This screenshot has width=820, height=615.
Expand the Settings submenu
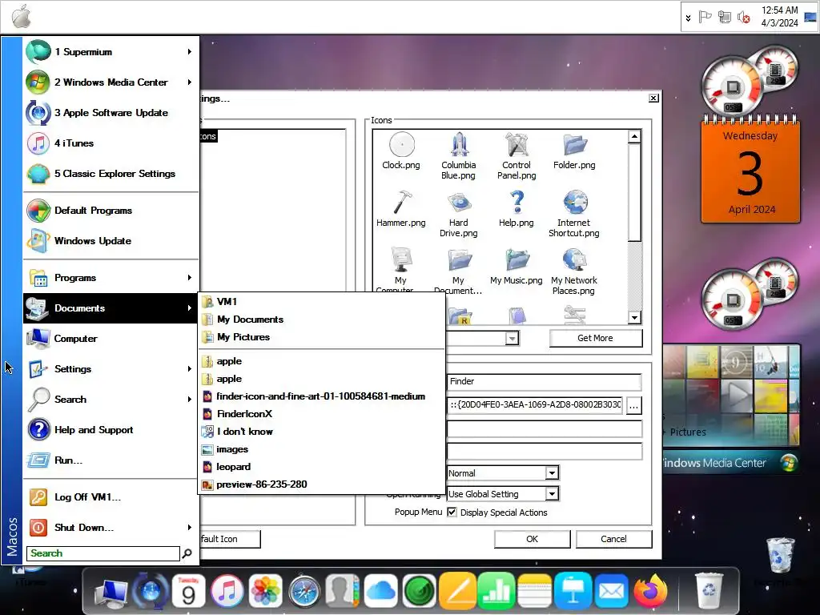point(111,369)
